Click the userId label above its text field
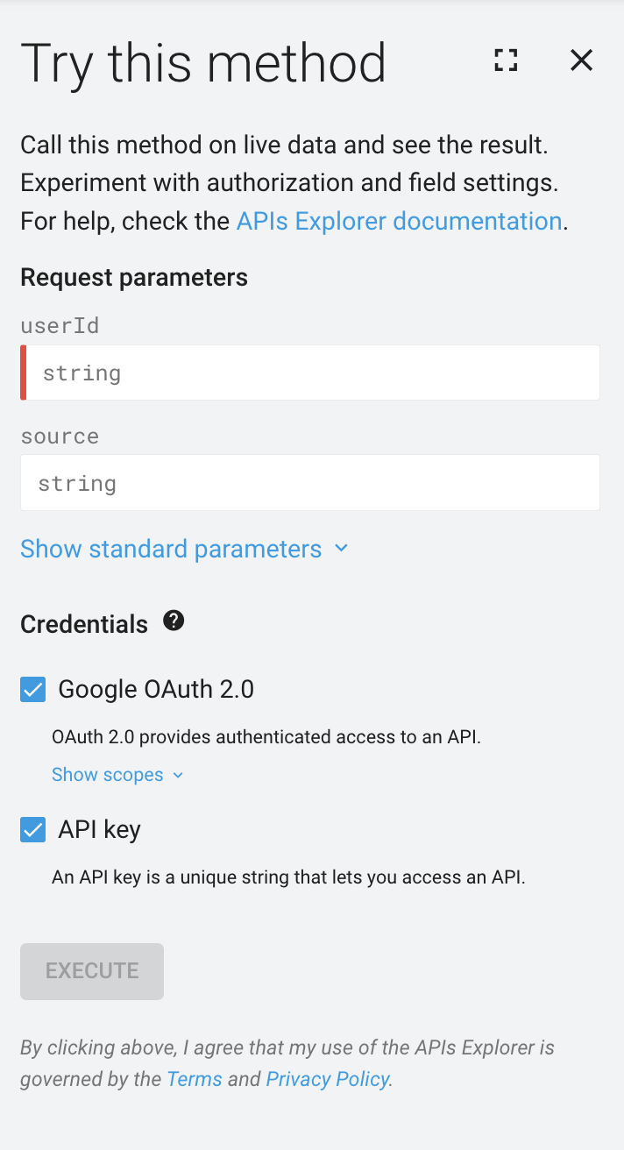 pyautogui.click(x=60, y=325)
